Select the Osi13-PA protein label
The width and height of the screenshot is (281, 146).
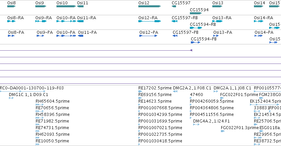(x=223, y=32)
